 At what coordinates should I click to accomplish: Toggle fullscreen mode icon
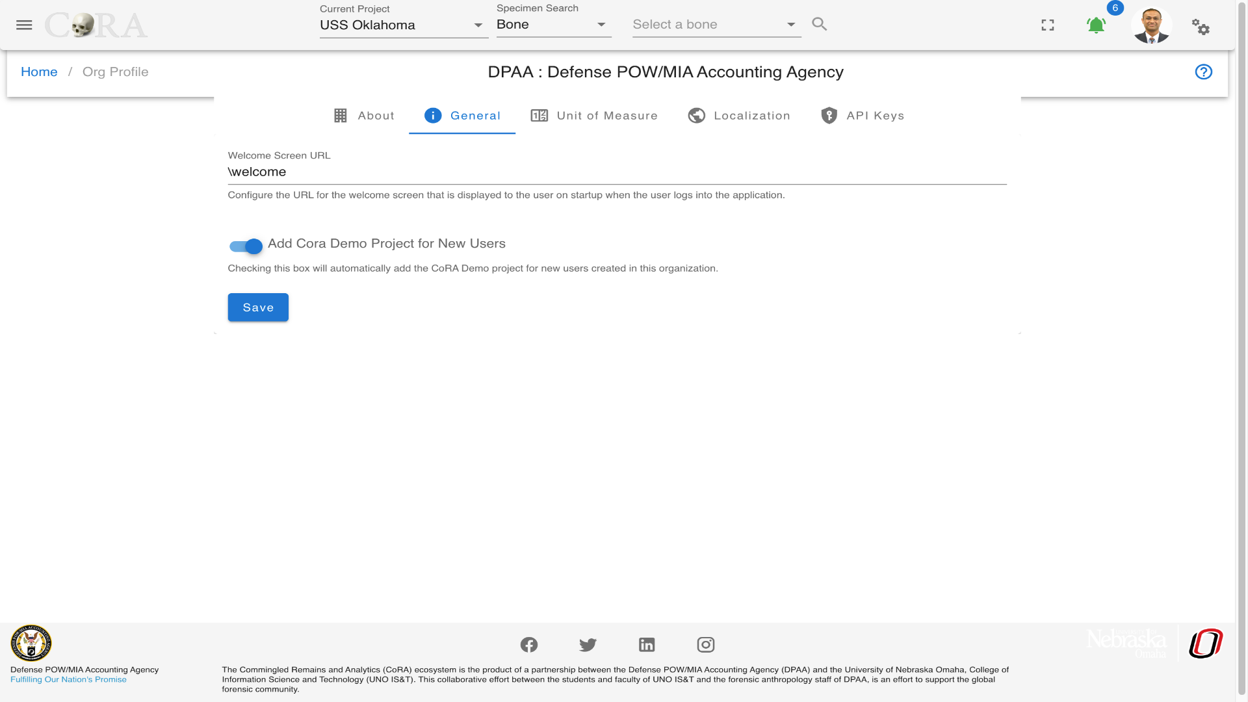pyautogui.click(x=1048, y=25)
